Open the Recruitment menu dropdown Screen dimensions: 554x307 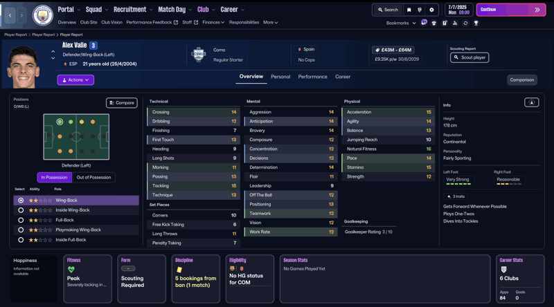click(133, 10)
